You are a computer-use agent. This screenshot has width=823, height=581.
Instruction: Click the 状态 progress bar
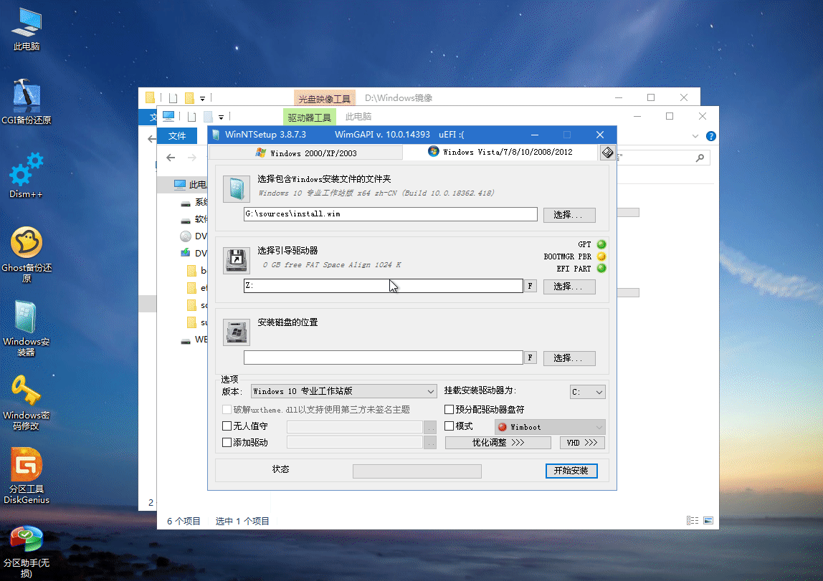pyautogui.click(x=417, y=471)
